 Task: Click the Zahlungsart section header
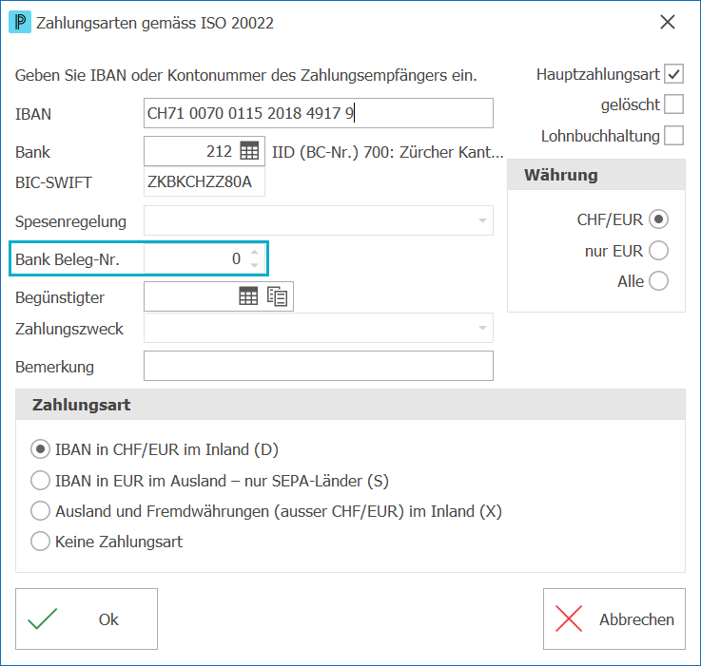pos(350,405)
